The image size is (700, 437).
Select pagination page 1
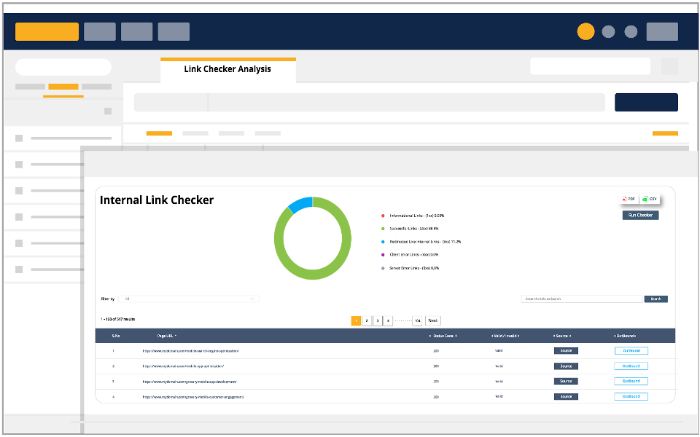356,320
